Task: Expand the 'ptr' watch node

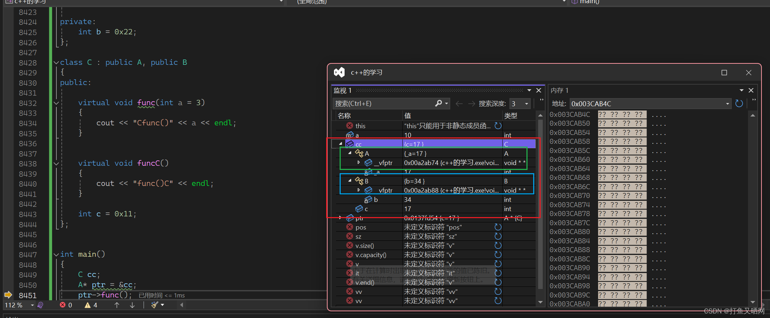Action: 340,218
